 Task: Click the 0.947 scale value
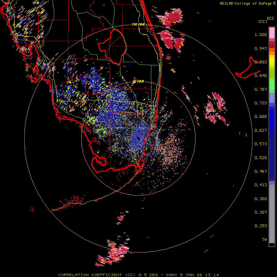coord(261,48)
